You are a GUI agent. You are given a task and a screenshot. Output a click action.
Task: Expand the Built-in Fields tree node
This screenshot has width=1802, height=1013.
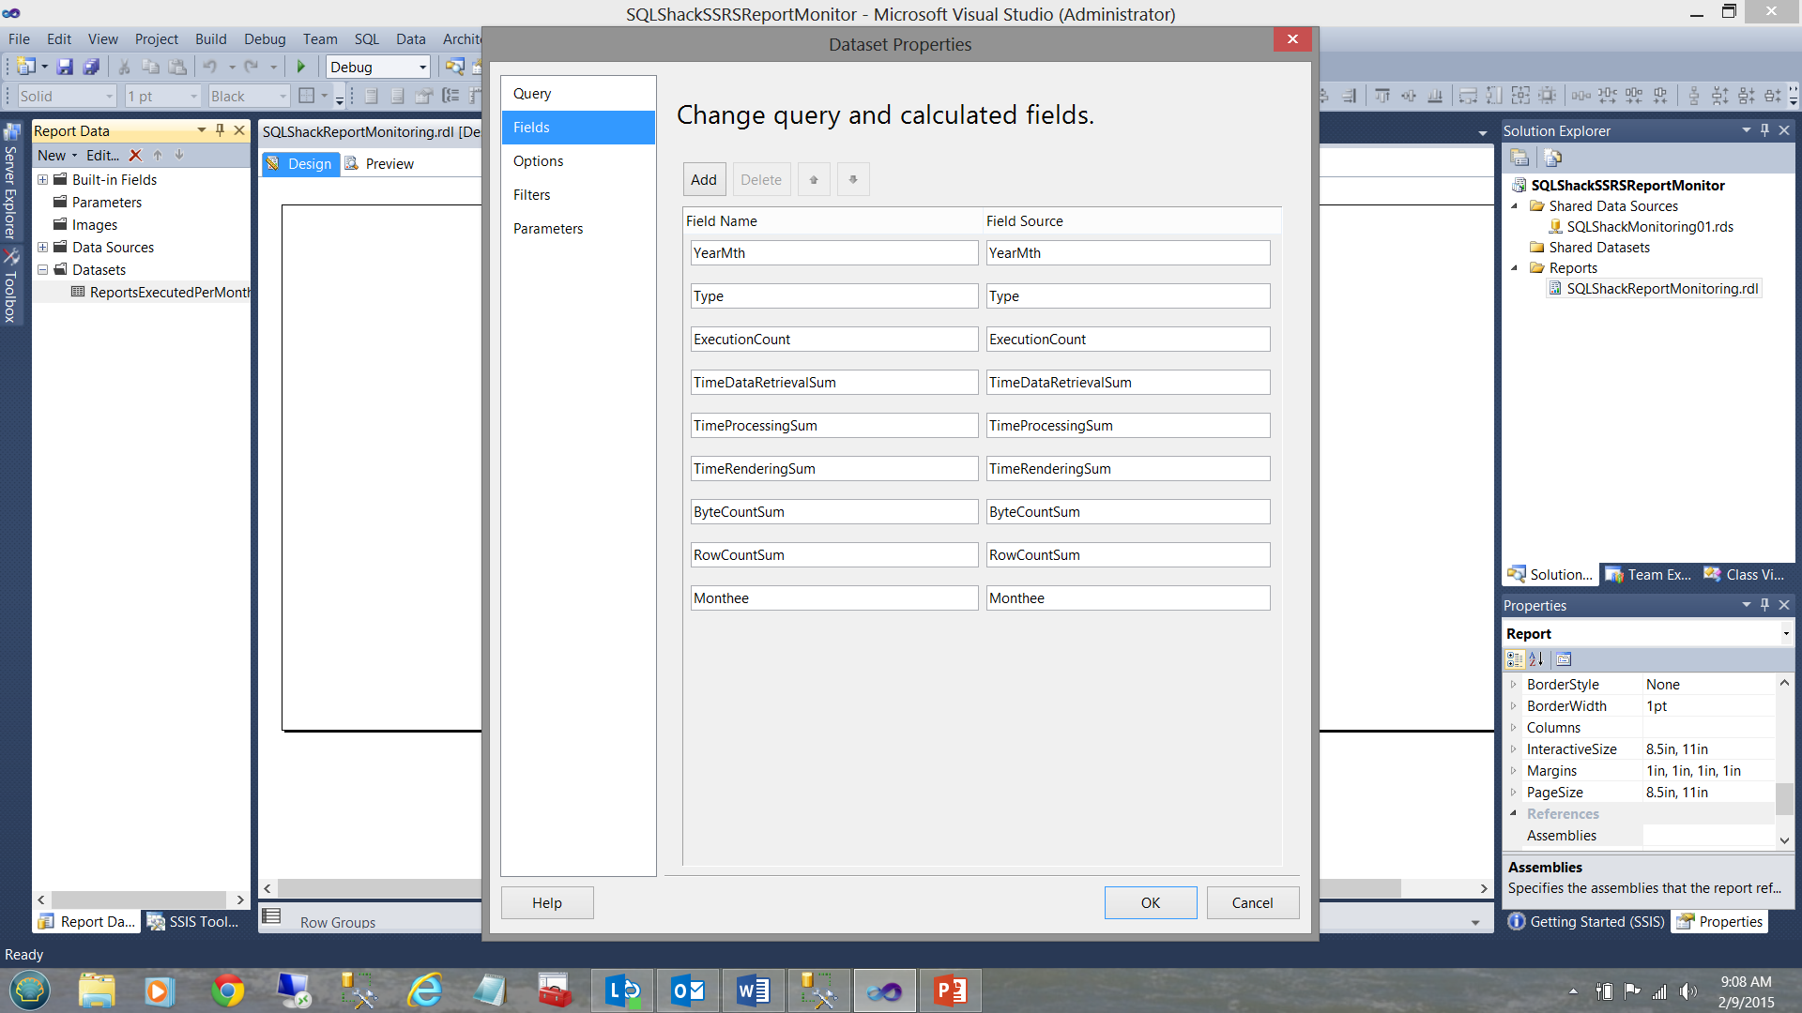42,179
